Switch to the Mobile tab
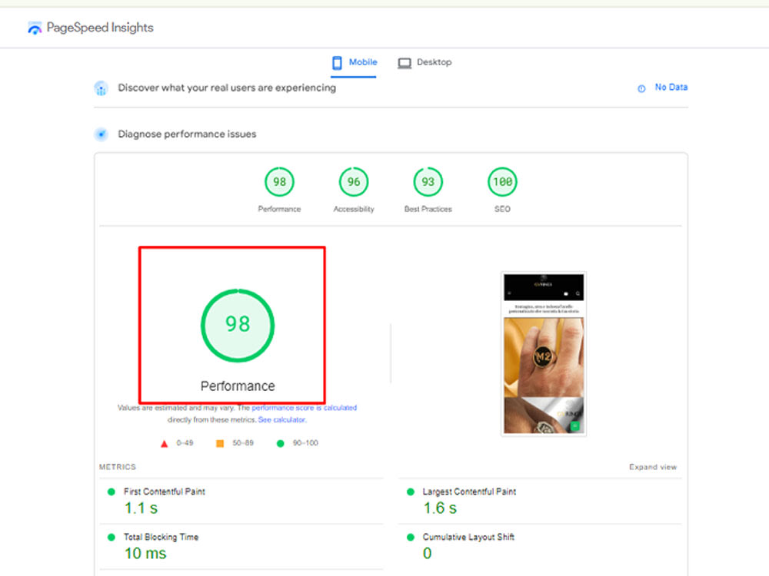This screenshot has width=769, height=576. click(x=354, y=63)
